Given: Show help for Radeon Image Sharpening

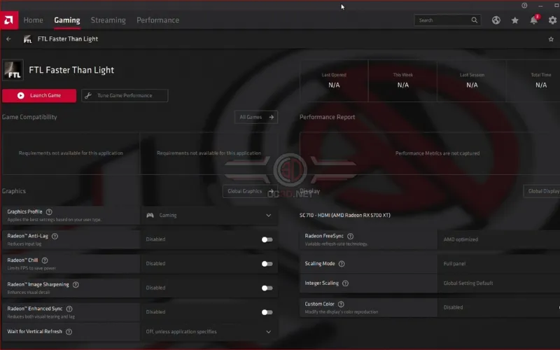Looking at the screenshot, I should (x=76, y=285).
